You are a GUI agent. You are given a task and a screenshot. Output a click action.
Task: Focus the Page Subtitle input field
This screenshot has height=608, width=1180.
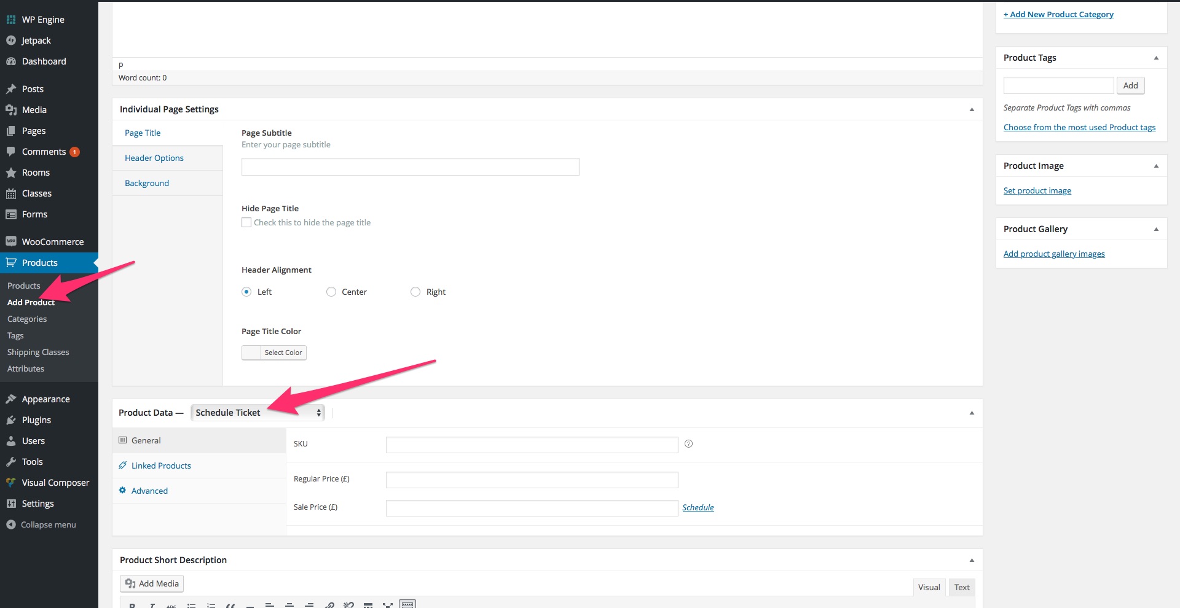point(411,166)
